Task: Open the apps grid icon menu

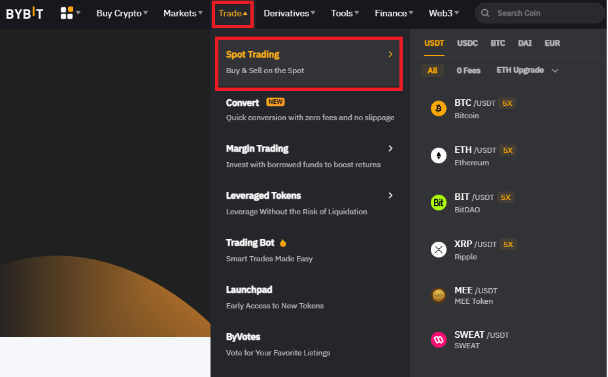Action: [x=67, y=13]
